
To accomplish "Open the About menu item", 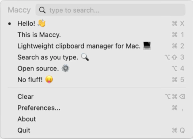I will 97,119.
